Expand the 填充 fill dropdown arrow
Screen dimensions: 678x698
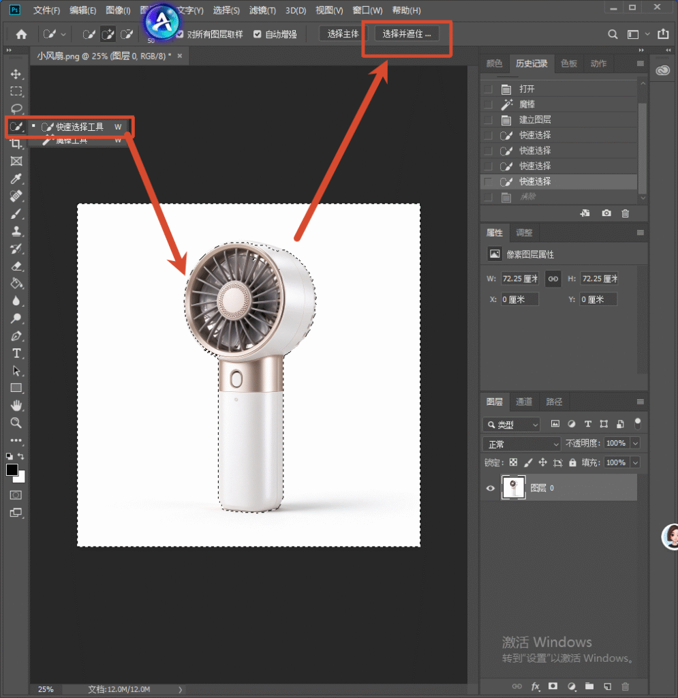tap(635, 463)
